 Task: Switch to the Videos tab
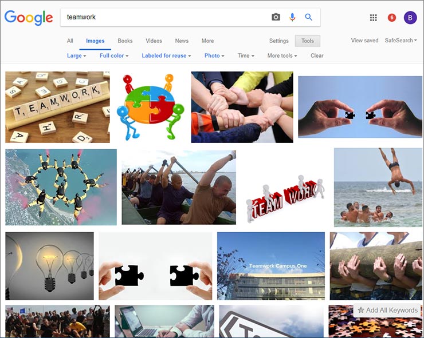pos(154,41)
